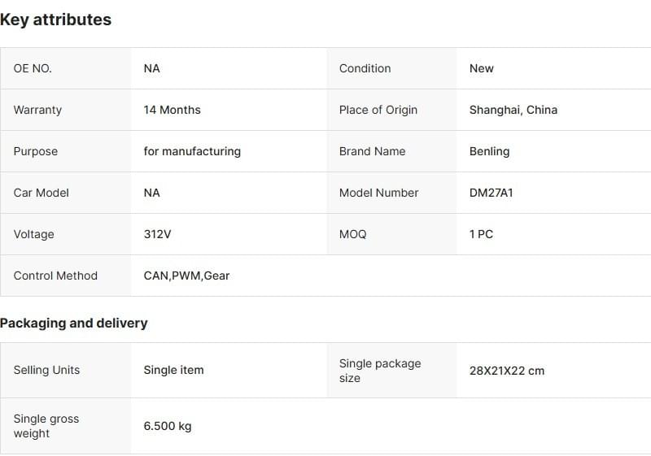Screen dimensions: 651x456
Task: Select the 28X21X22 cm dimension value
Action: (506, 371)
